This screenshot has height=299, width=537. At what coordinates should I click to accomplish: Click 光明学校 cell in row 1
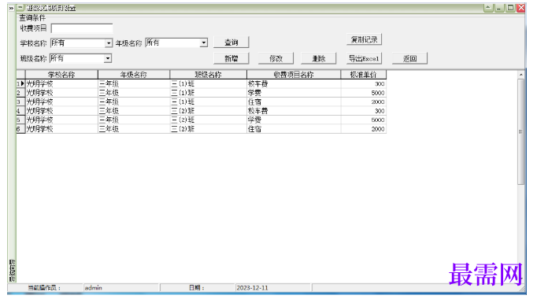[61, 83]
